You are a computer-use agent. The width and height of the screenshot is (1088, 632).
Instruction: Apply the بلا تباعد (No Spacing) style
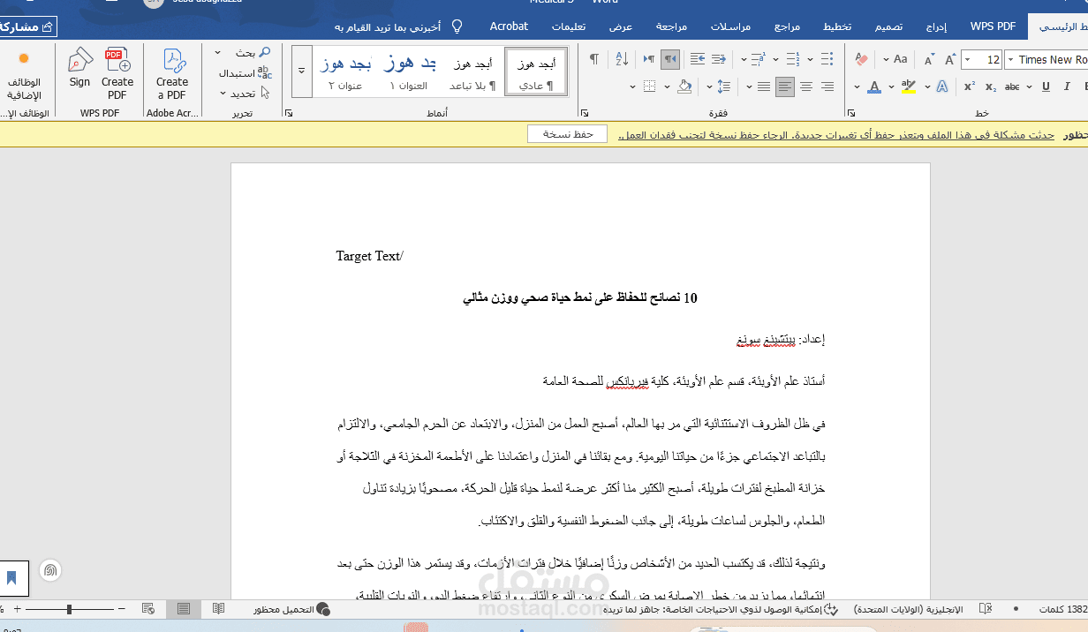(472, 71)
